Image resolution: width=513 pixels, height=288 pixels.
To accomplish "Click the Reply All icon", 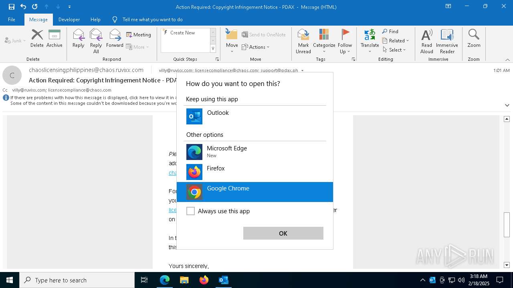I will click(96, 41).
